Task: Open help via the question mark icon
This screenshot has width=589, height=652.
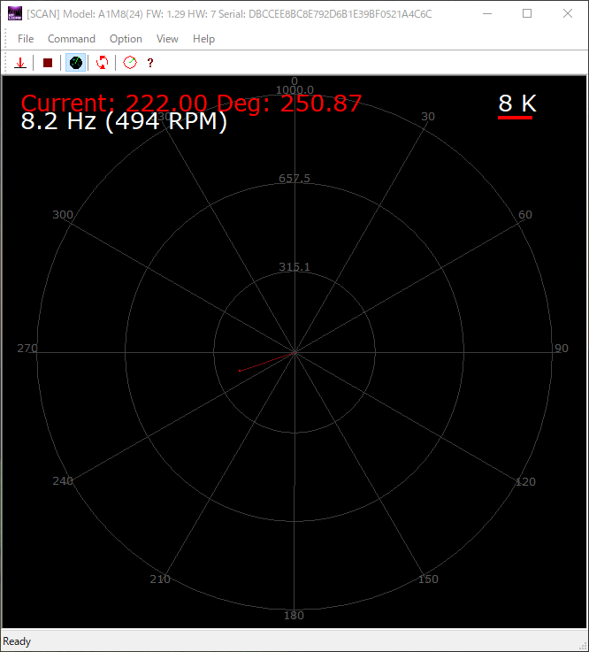Action: [x=150, y=63]
